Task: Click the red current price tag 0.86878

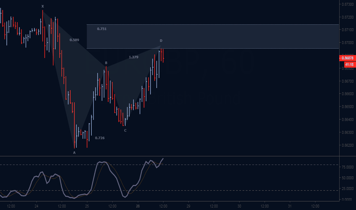Action: [x=347, y=58]
